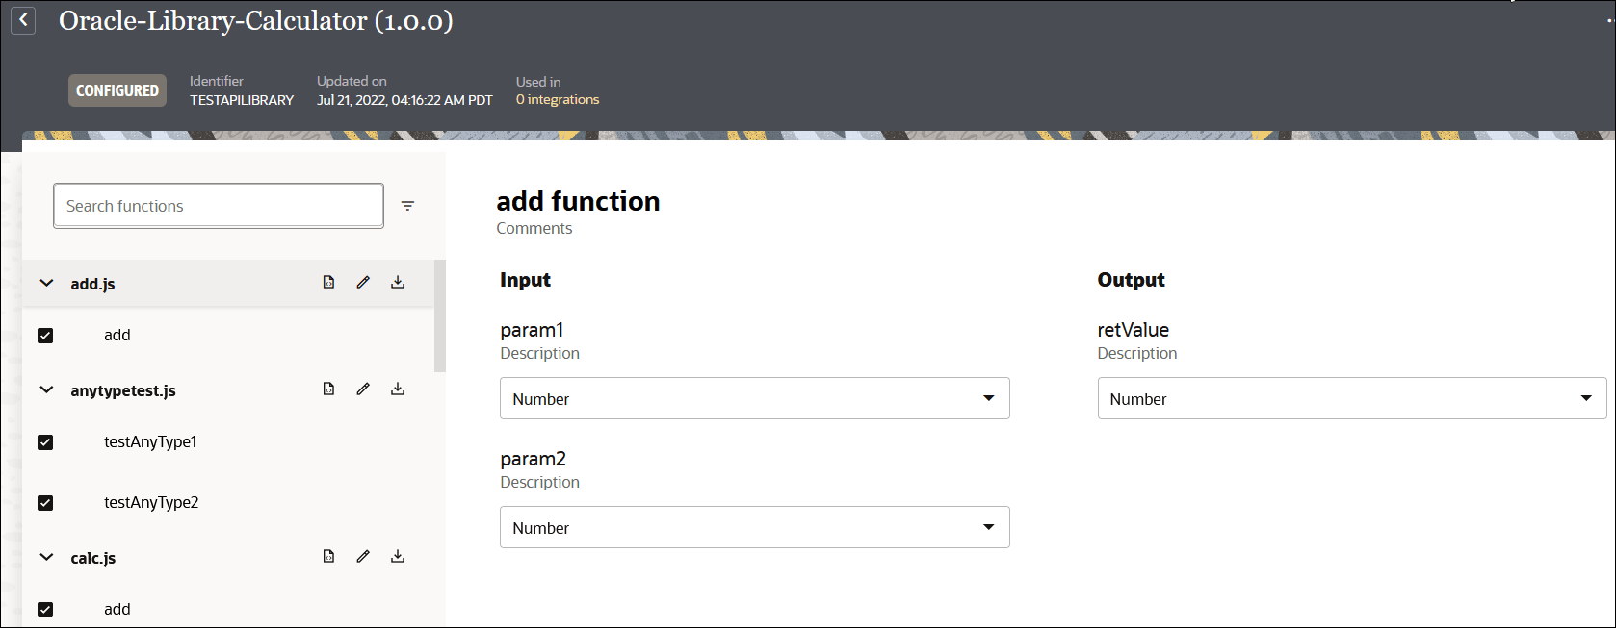Click into the Search functions field
This screenshot has height=628, width=1616.
pos(219,206)
